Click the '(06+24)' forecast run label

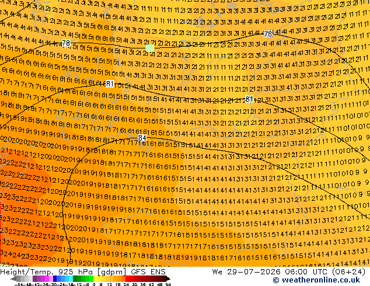(348, 271)
